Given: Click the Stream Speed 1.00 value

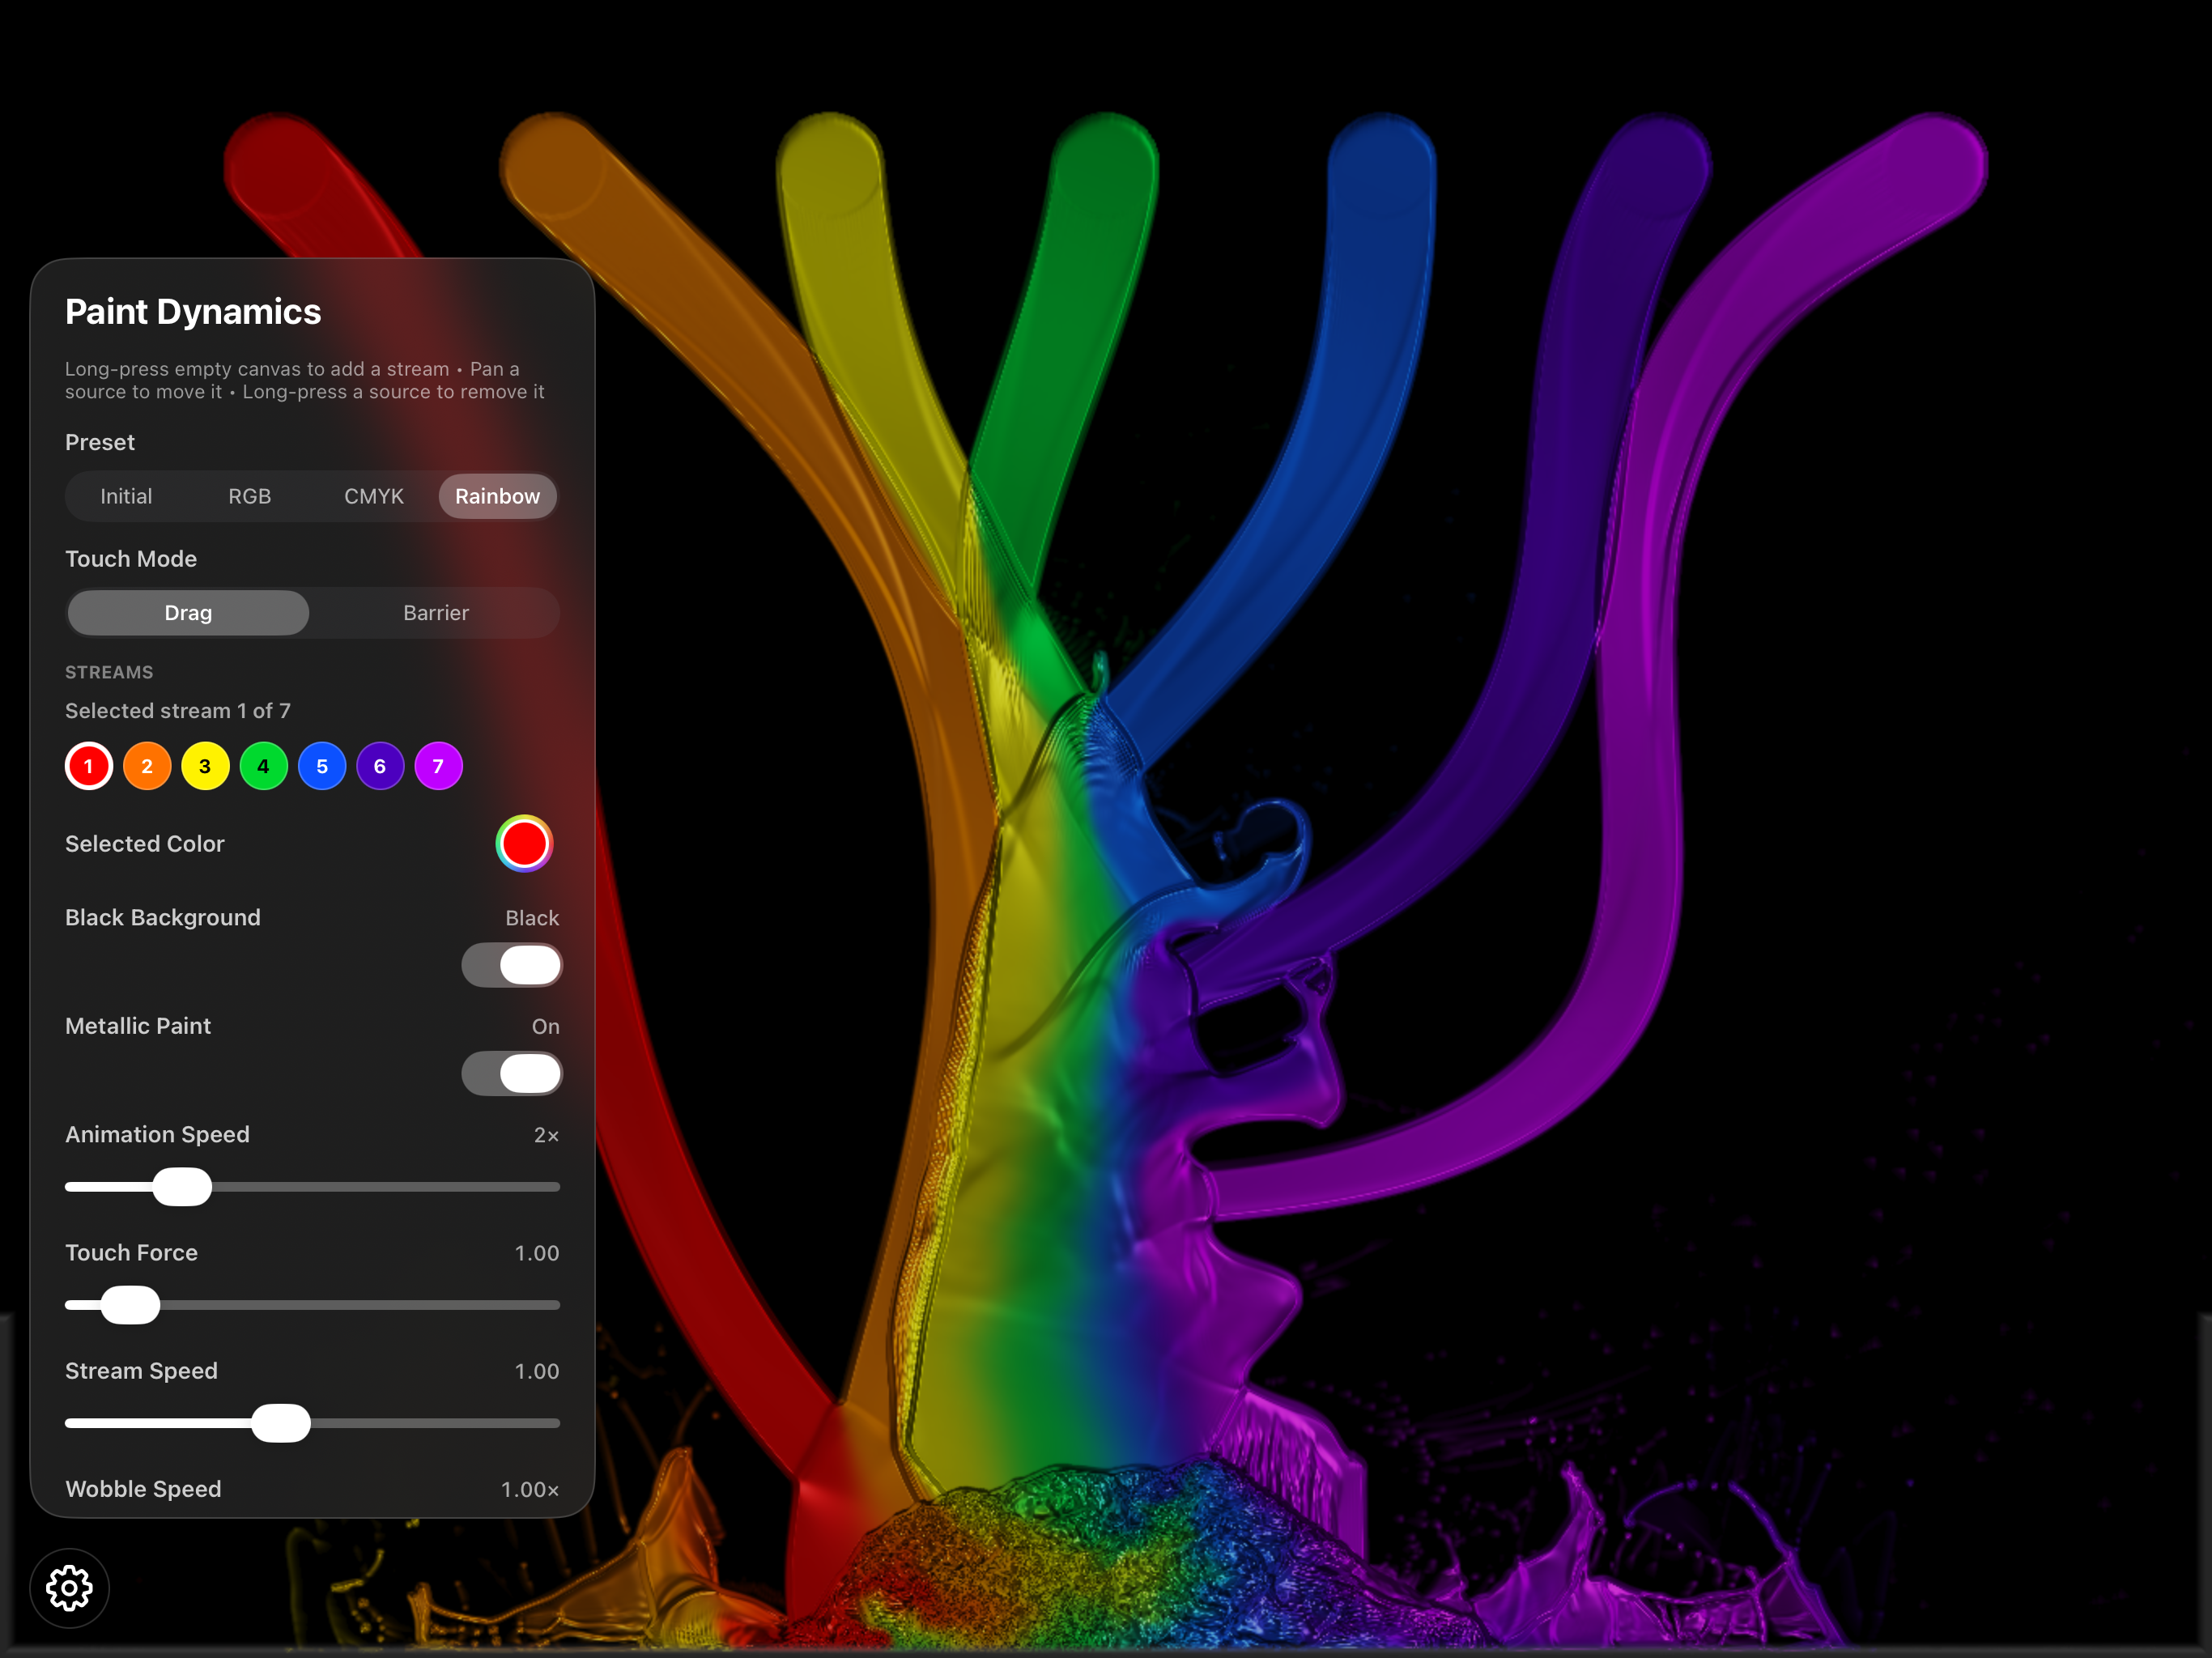Looking at the screenshot, I should 537,1371.
